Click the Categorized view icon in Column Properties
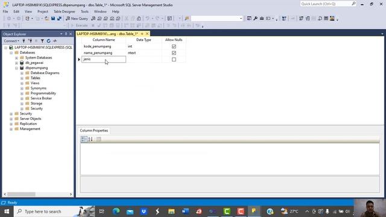Image resolution: width=386 pixels, height=217 pixels. (84, 139)
